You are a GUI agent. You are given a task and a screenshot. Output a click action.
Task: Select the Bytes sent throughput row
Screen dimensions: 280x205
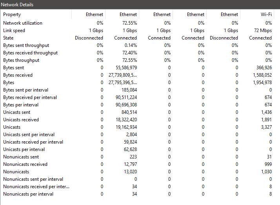pos(26,45)
